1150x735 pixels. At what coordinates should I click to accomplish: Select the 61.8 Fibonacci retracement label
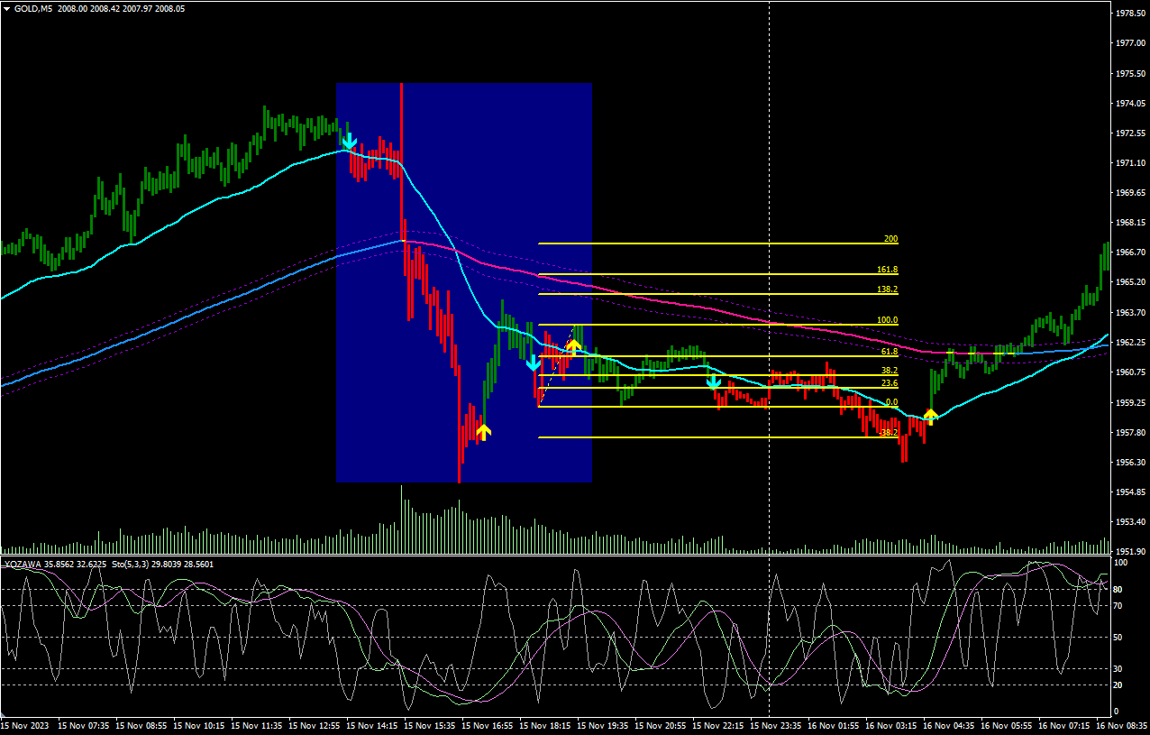[889, 352]
